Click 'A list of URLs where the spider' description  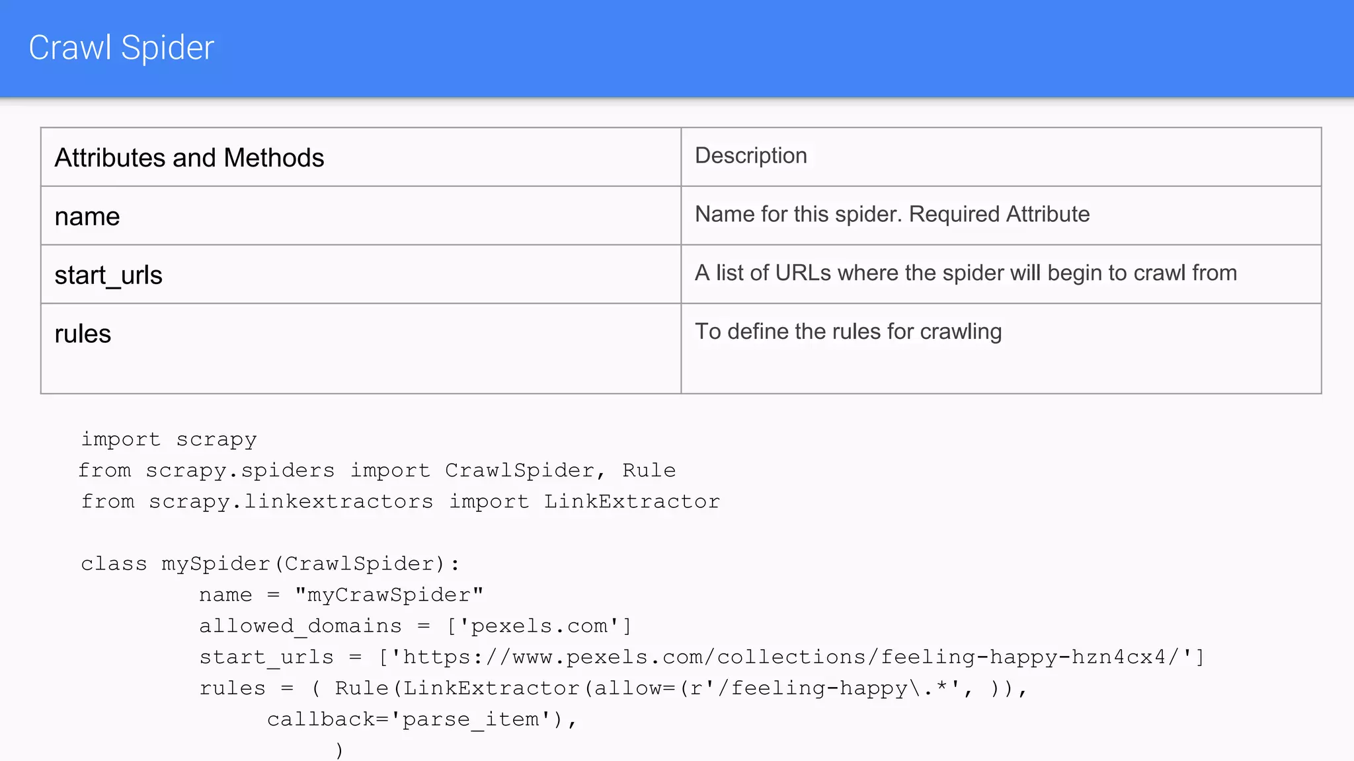pyautogui.click(x=1001, y=275)
